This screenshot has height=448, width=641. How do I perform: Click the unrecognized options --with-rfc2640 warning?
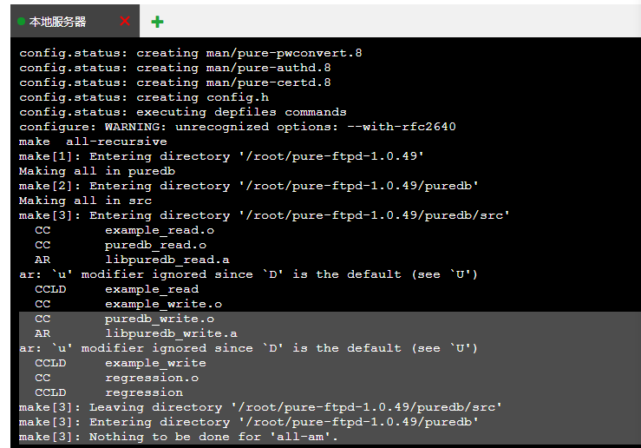pyautogui.click(x=238, y=127)
